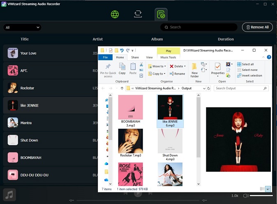Click the new folder icon in quick toolbar
The image size is (277, 204).
[116, 50]
